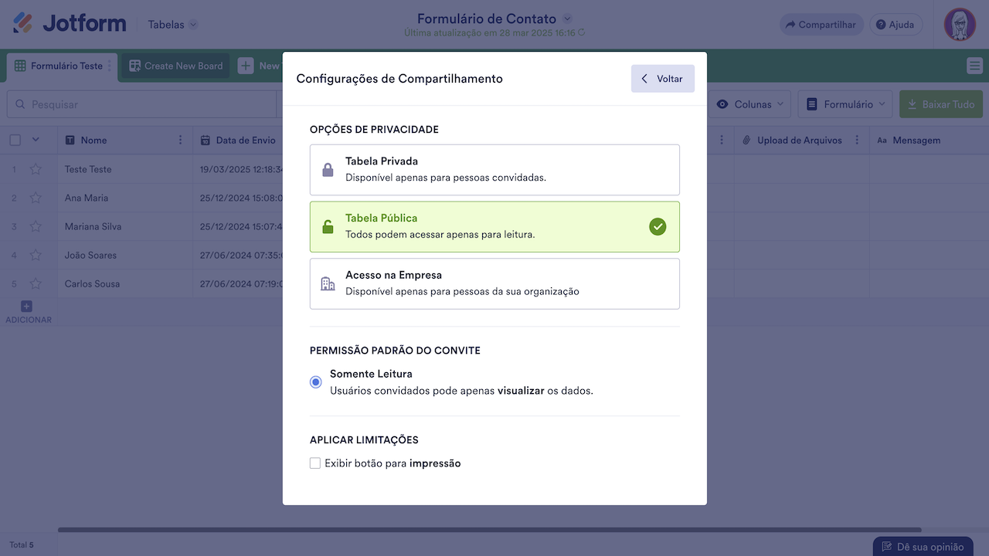Open the Create New Board tab
989x556 pixels.
(176, 66)
